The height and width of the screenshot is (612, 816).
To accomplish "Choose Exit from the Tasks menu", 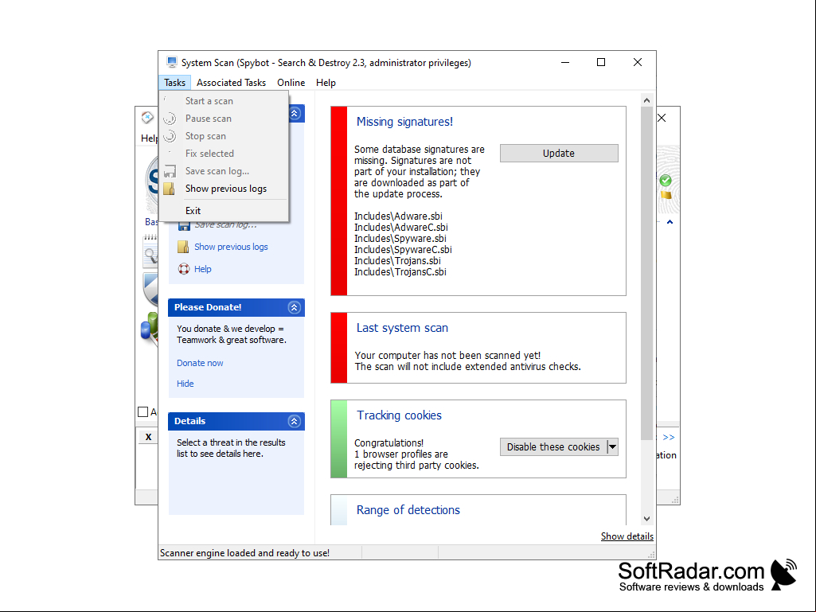I will coord(224,211).
